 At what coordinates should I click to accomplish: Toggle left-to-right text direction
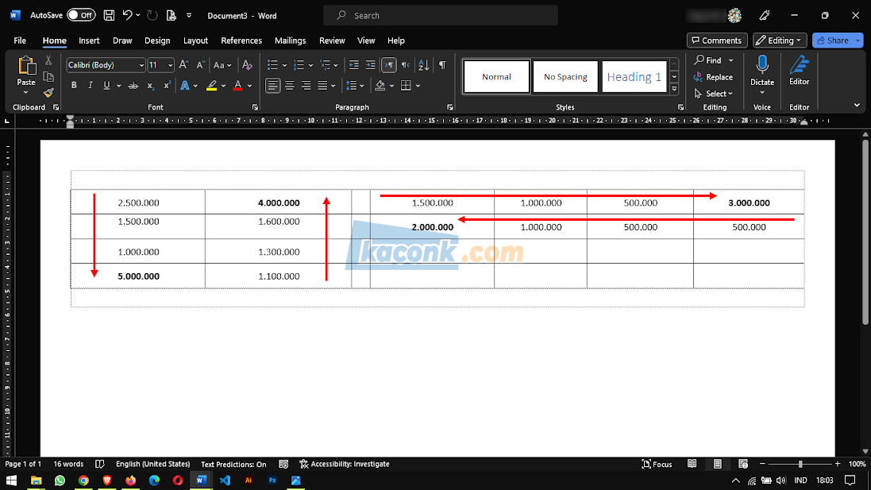coord(389,65)
